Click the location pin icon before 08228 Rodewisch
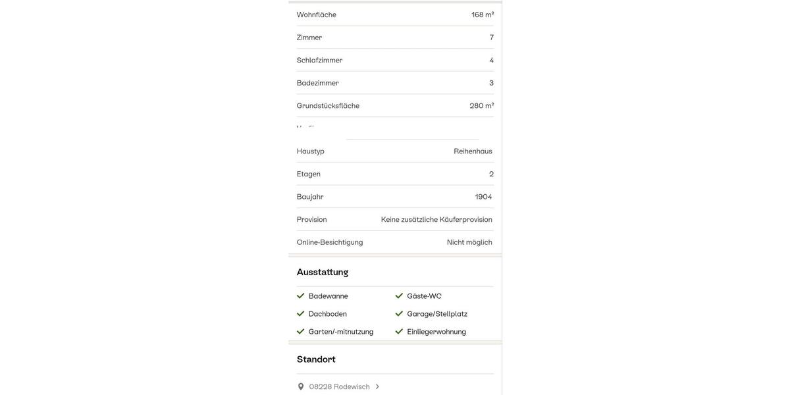The height and width of the screenshot is (395, 790). 301,387
